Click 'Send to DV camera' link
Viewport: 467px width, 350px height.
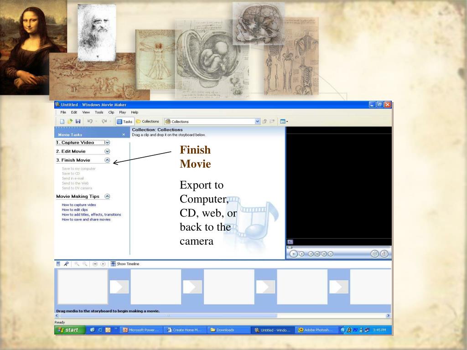[77, 188]
